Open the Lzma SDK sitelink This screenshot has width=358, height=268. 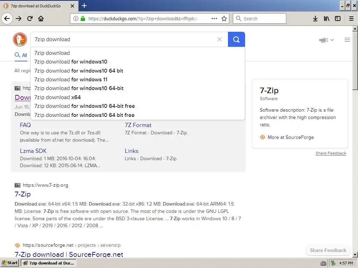pyautogui.click(x=33, y=151)
